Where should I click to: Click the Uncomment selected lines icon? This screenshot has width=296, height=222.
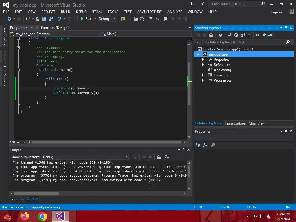pyautogui.click(x=157, y=19)
